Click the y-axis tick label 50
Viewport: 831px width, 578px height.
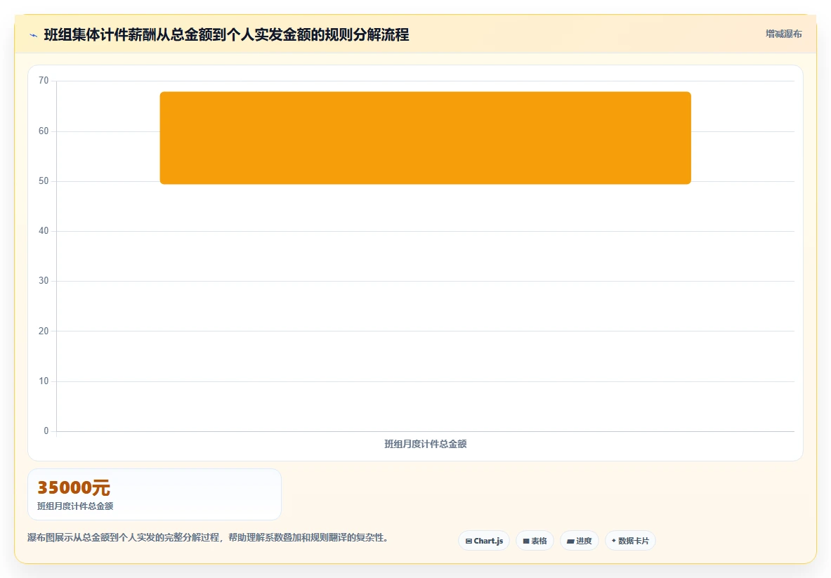click(44, 180)
